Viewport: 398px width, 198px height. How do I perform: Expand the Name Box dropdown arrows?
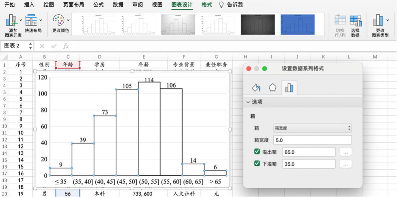point(31,46)
